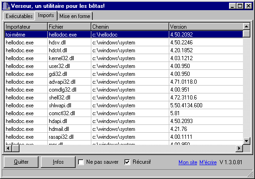255x179 pixels.
Task: Switch to the Exécutables tab
Action: tap(19, 16)
